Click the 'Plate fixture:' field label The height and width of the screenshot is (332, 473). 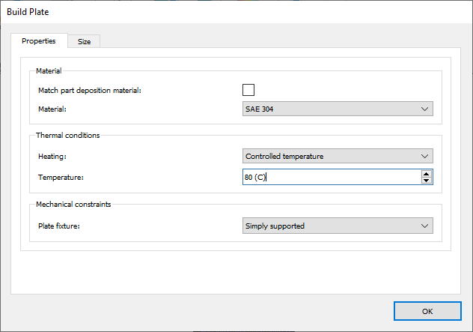pyautogui.click(x=59, y=226)
